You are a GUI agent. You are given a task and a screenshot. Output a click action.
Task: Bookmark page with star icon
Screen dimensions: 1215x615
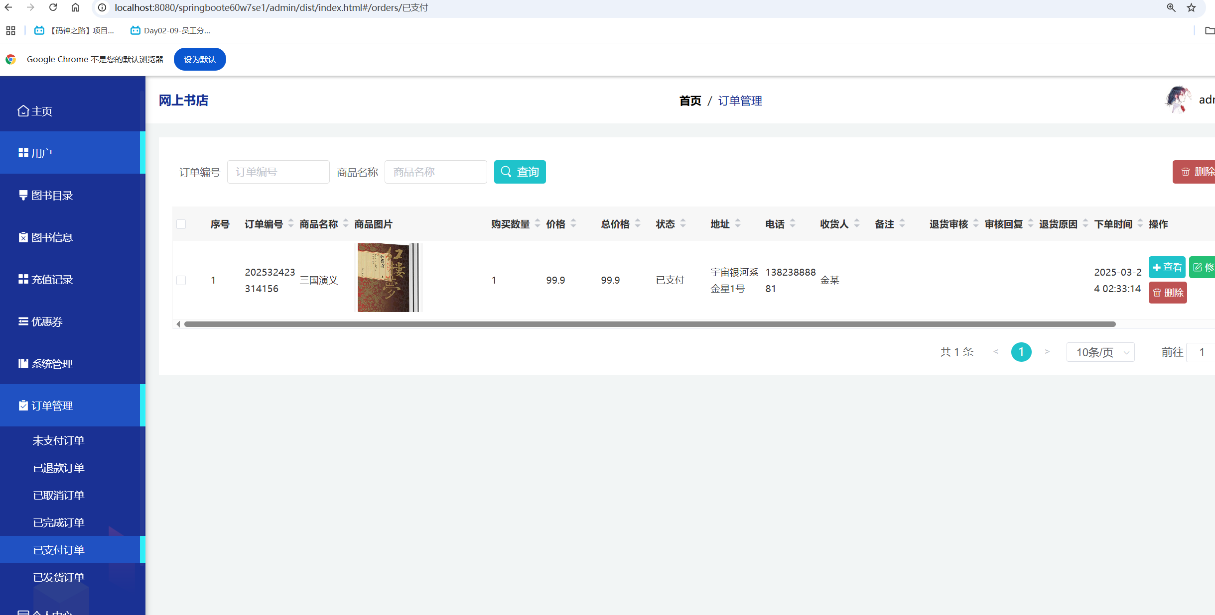tap(1191, 7)
